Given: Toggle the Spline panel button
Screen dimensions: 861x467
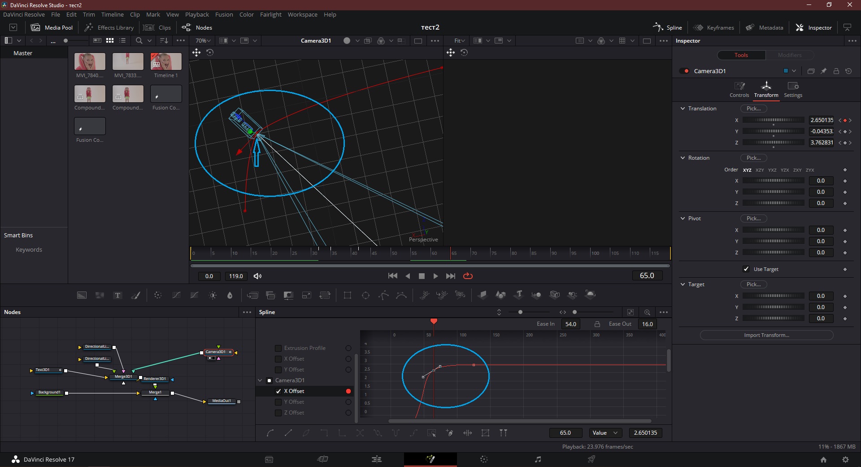Looking at the screenshot, I should point(668,27).
